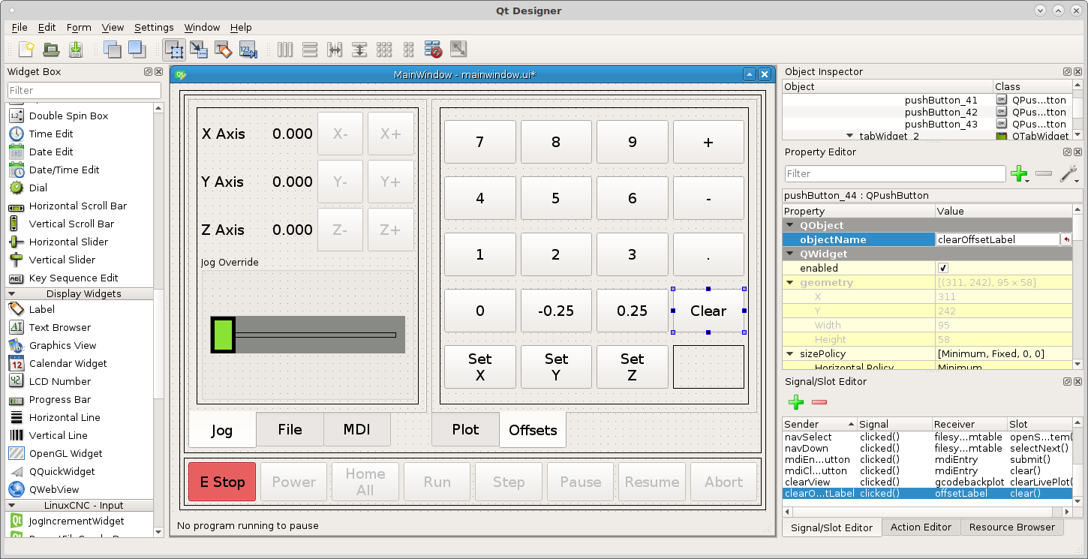Click Lay Out Horizontally toolbar icon
The height and width of the screenshot is (559, 1088).
tap(285, 50)
